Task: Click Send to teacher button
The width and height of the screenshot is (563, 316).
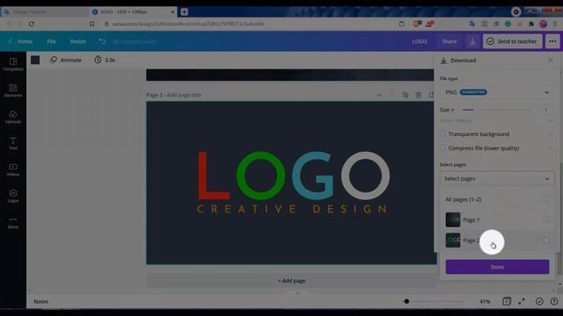Action: [512, 41]
